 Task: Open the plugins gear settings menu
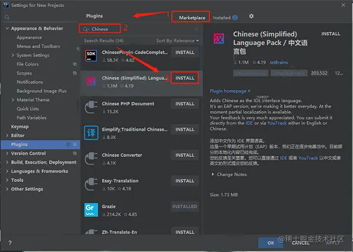click(x=251, y=16)
